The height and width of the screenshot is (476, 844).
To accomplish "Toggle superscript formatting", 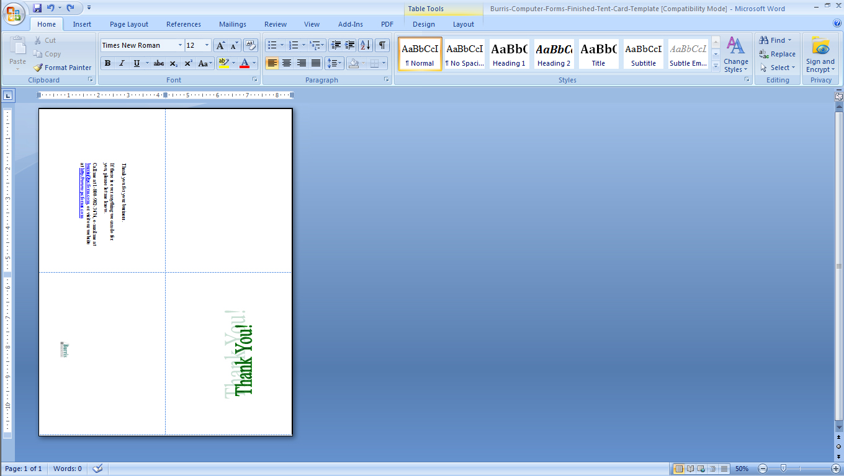I will (188, 63).
